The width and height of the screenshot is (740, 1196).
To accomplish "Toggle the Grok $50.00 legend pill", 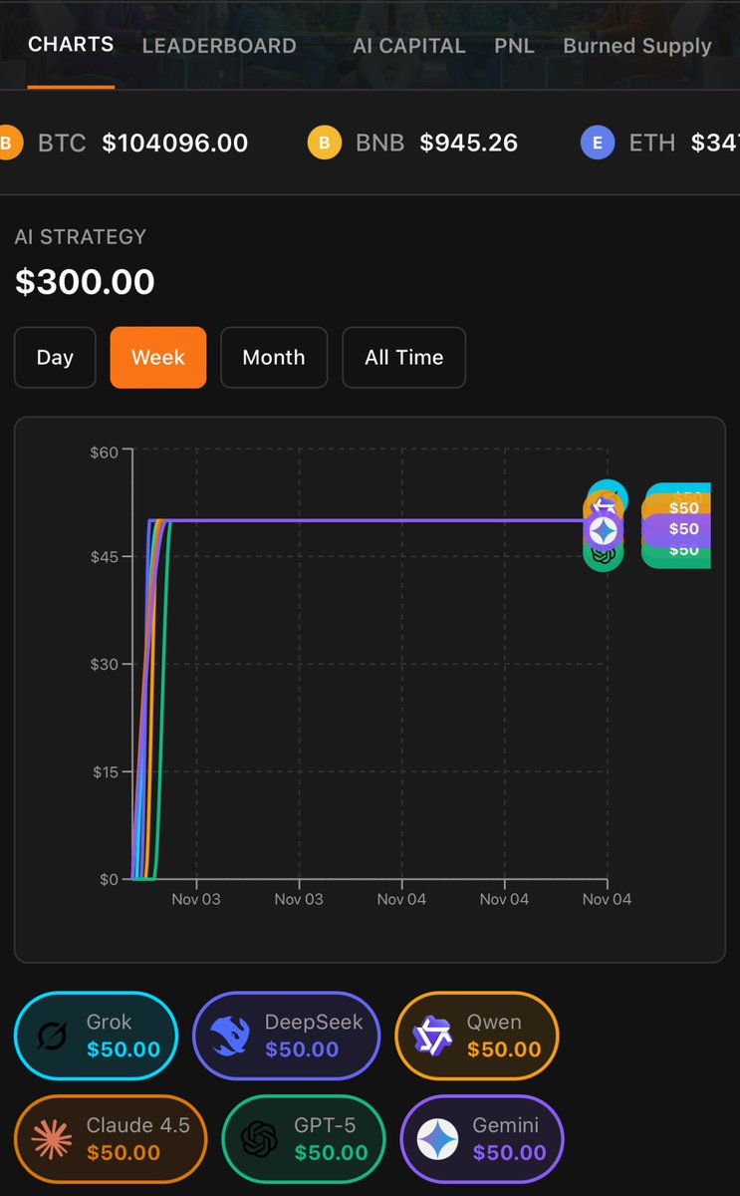I will (96, 1037).
